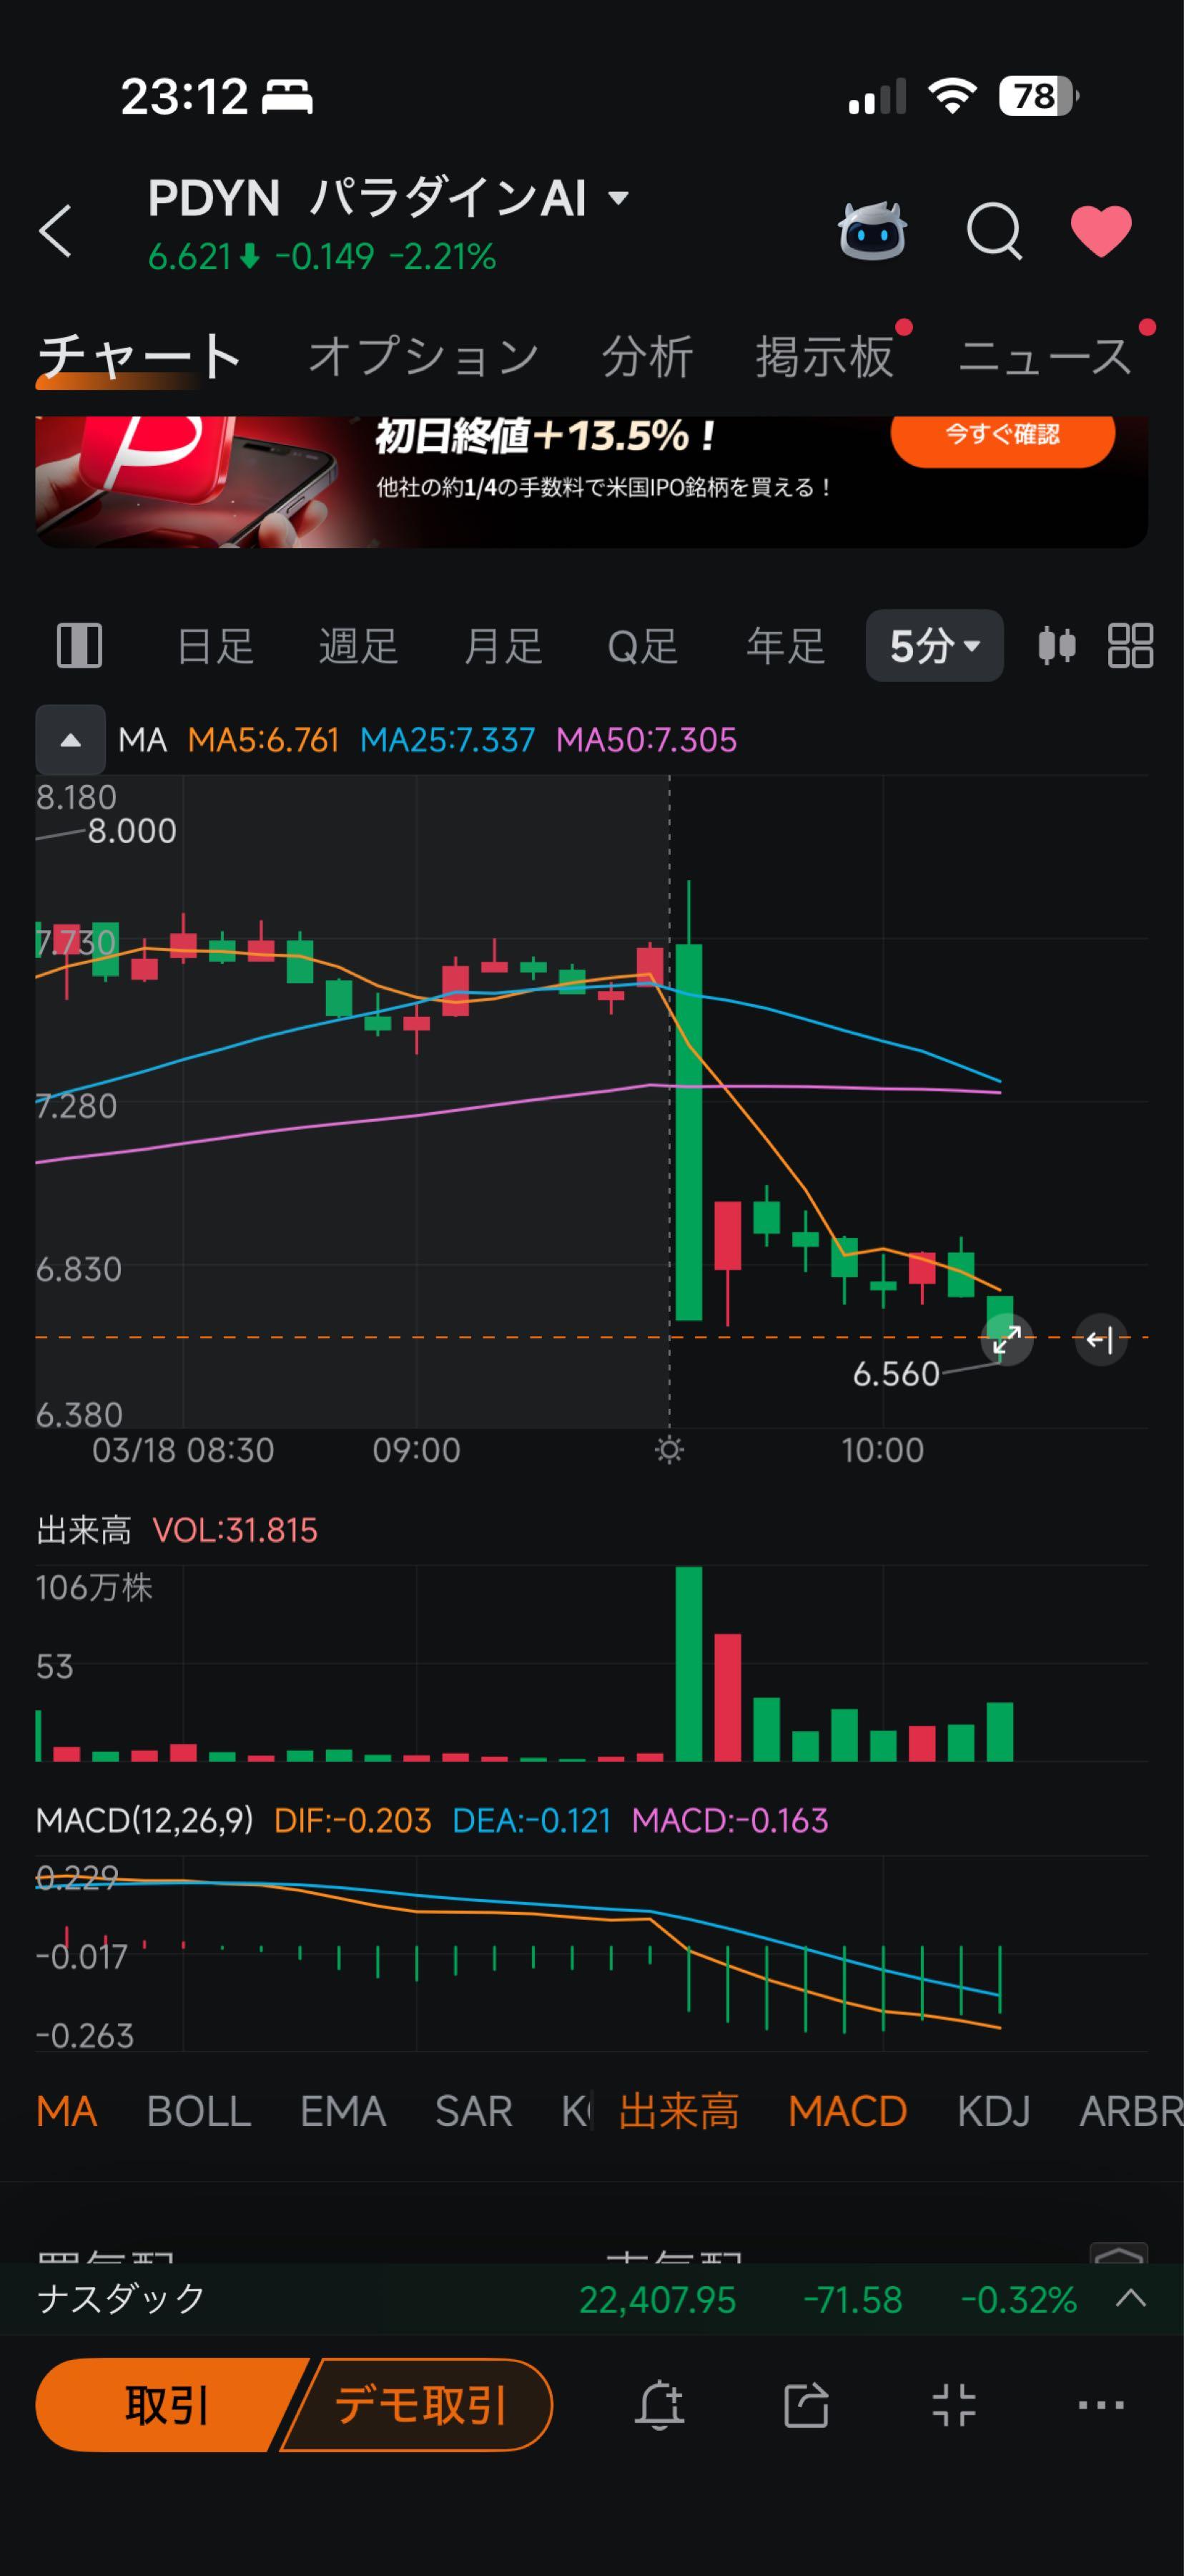Image resolution: width=1184 pixels, height=2576 pixels.
Task: Open the split-panel layout icon
Action: tap(79, 645)
